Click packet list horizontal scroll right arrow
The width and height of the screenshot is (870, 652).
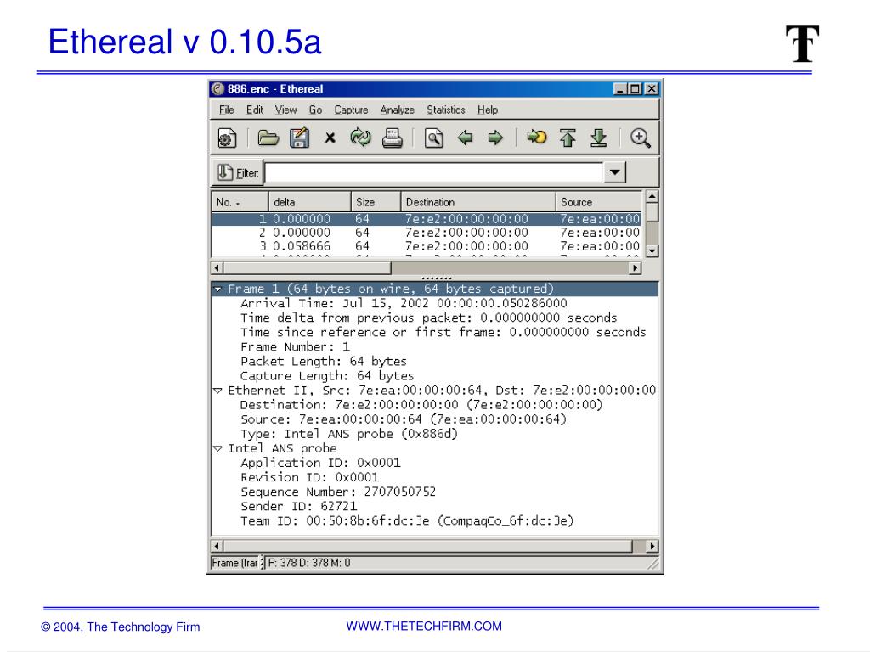636,268
